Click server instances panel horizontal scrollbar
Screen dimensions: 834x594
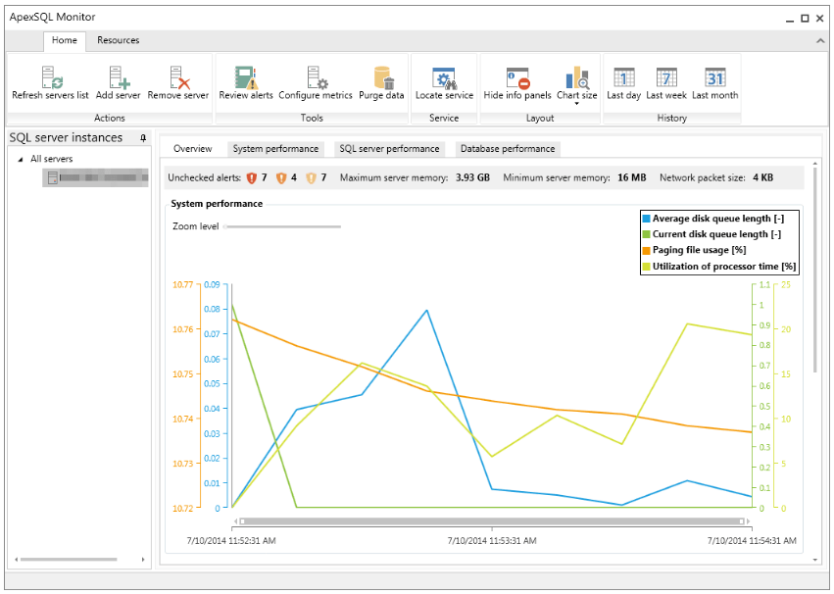(68, 560)
